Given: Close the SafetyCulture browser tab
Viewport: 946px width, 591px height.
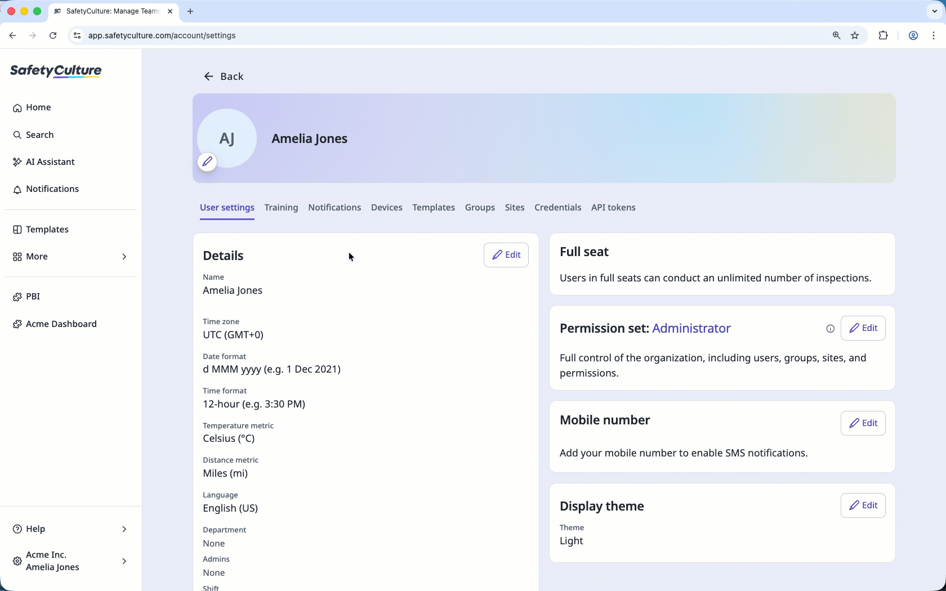Looking at the screenshot, I should (170, 11).
